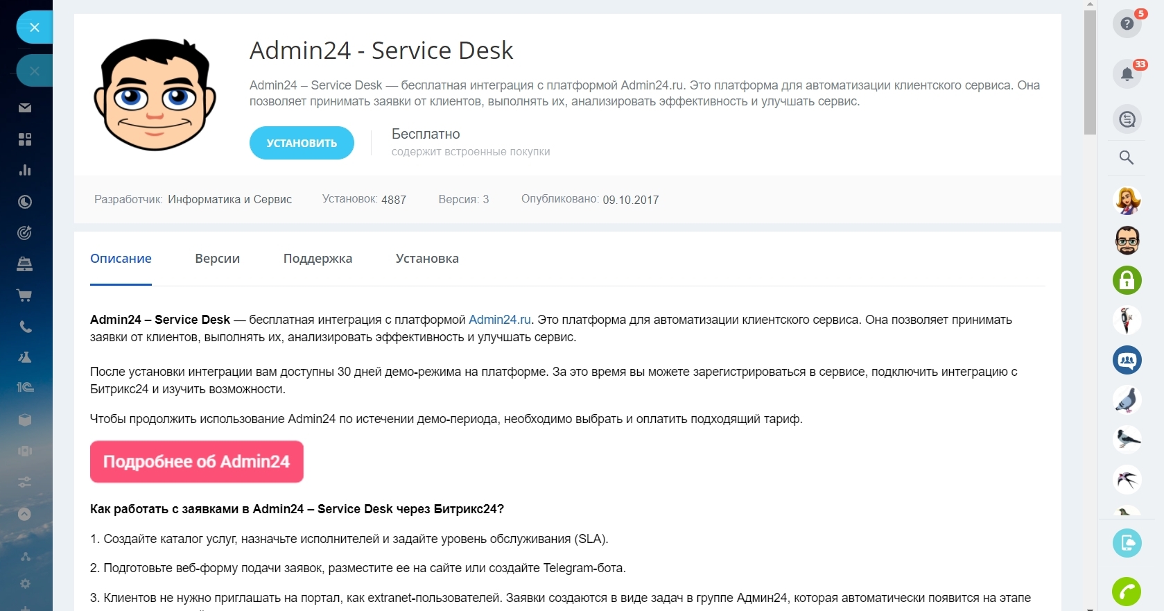Image resolution: width=1164 pixels, height=611 pixels.
Task: Click the содержит встроенные покупки note
Action: click(471, 152)
